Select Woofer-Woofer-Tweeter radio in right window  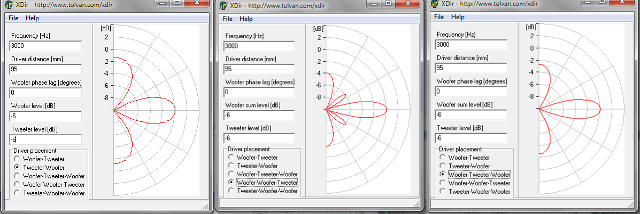(442, 183)
